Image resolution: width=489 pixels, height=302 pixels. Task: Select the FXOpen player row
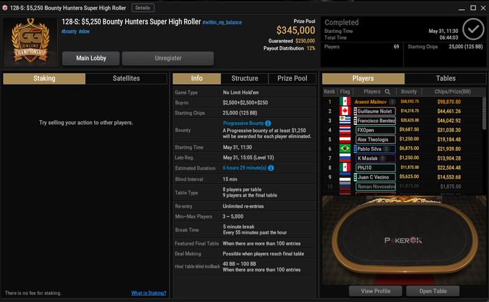click(x=404, y=130)
